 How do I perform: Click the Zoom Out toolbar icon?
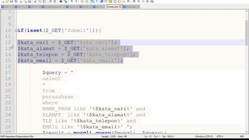76,2
